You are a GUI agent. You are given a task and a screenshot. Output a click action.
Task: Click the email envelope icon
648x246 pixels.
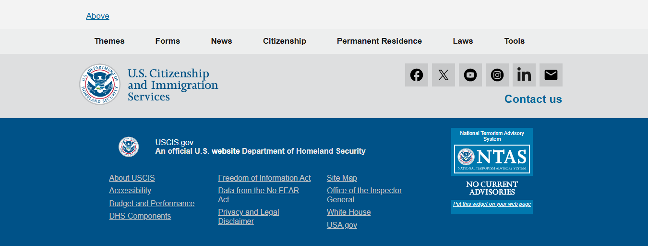click(x=551, y=75)
